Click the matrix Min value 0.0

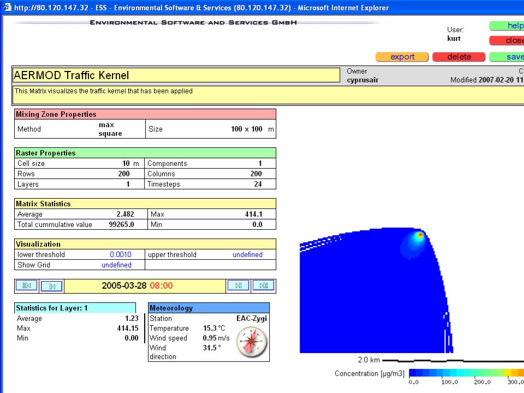pos(257,224)
